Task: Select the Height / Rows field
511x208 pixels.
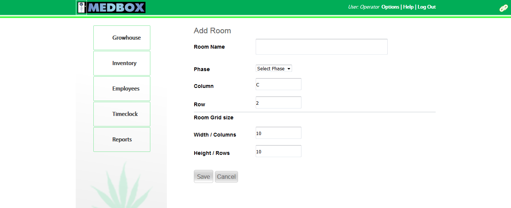Action: click(x=279, y=151)
